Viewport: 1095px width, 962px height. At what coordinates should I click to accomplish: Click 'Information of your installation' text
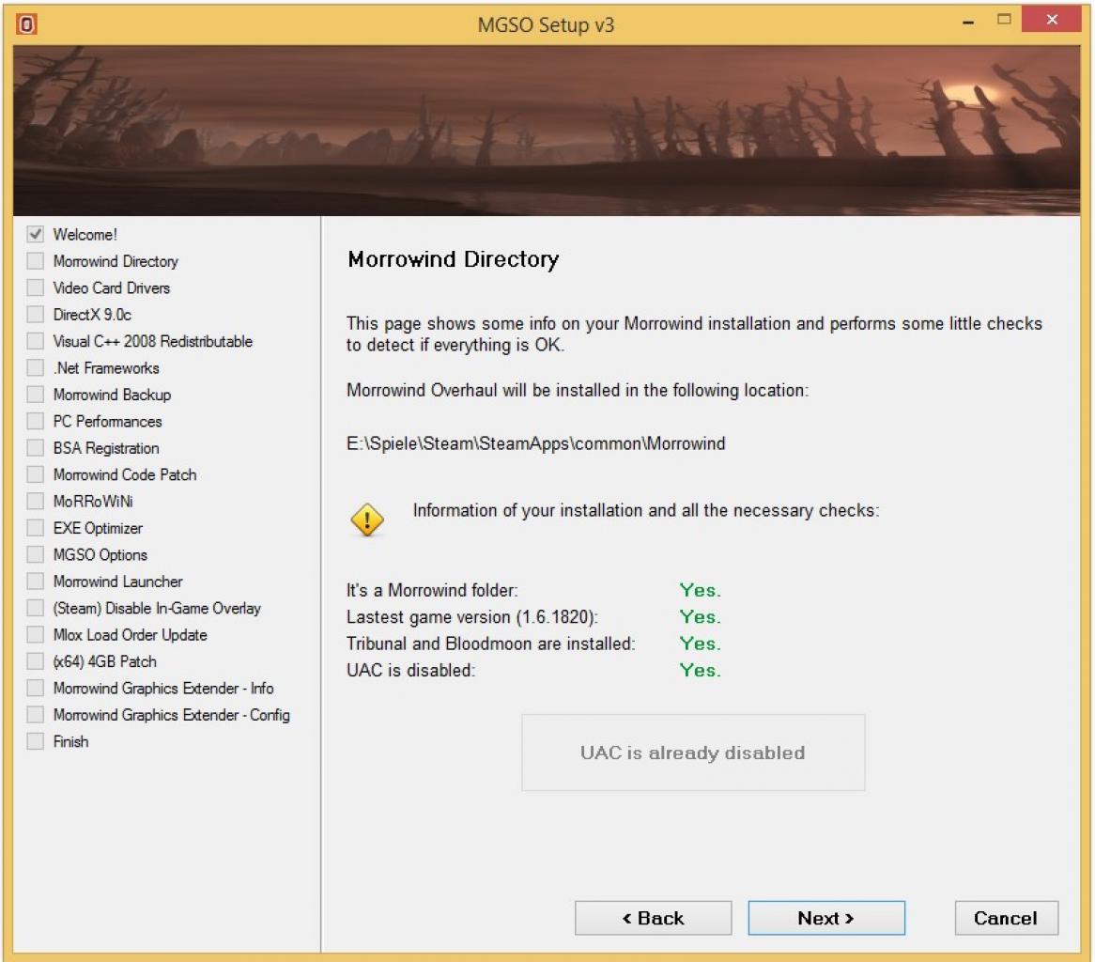point(646,511)
